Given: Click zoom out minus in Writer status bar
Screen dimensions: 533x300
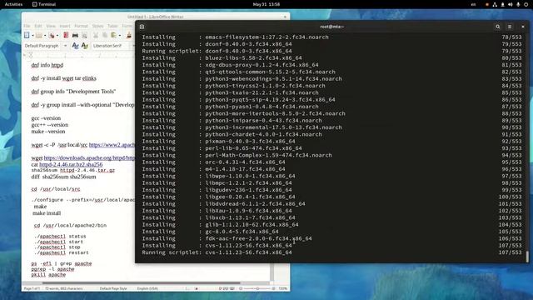Looking at the screenshot, I should [241, 288].
